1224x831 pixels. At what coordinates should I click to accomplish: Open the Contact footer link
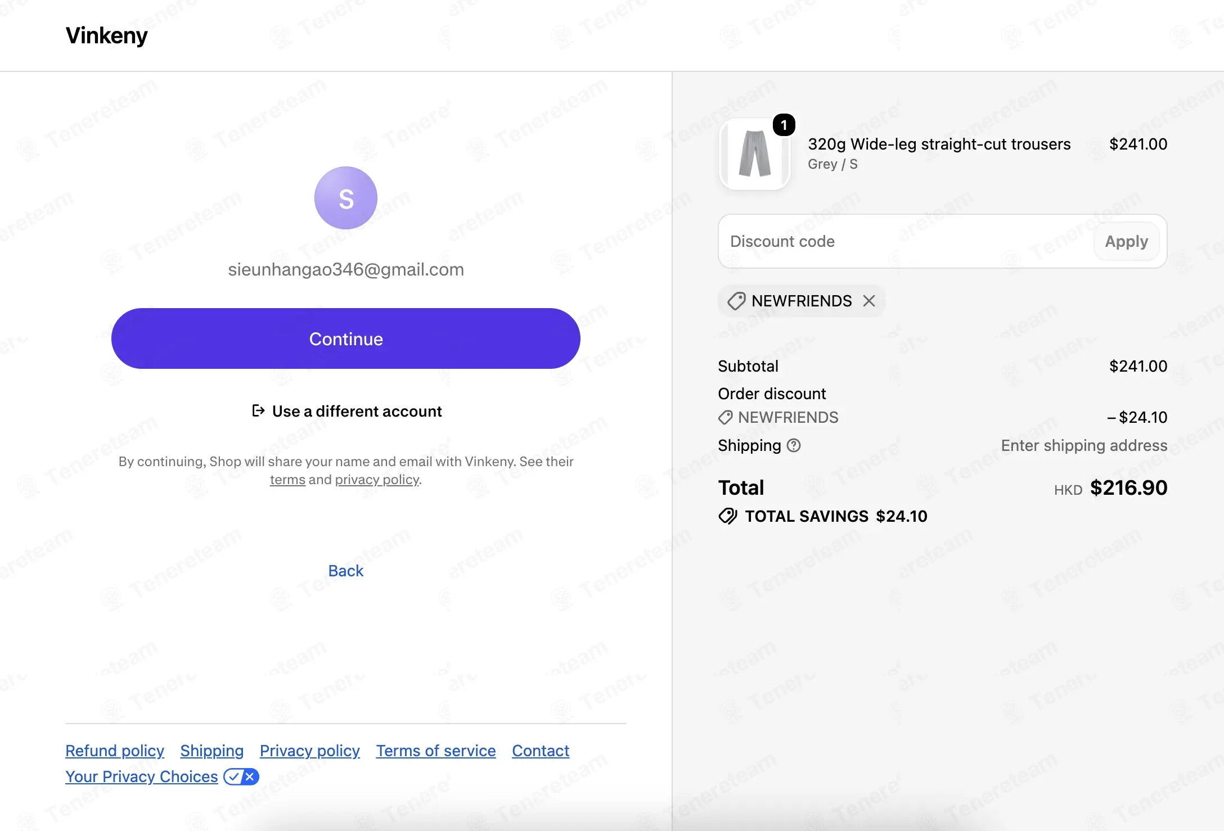click(541, 751)
